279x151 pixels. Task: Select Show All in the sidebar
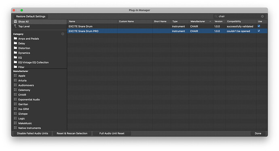39,21
